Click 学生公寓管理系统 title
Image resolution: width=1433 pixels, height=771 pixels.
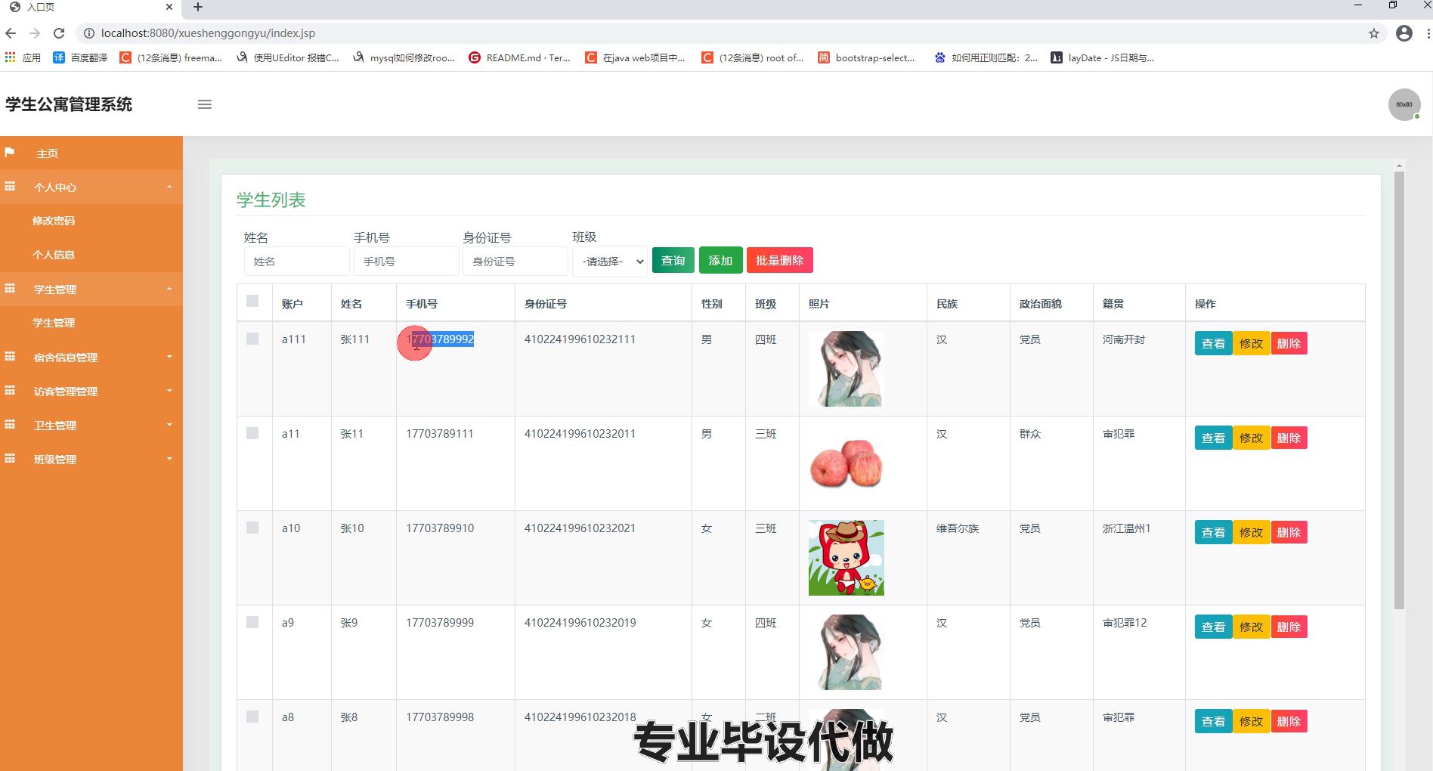(69, 104)
